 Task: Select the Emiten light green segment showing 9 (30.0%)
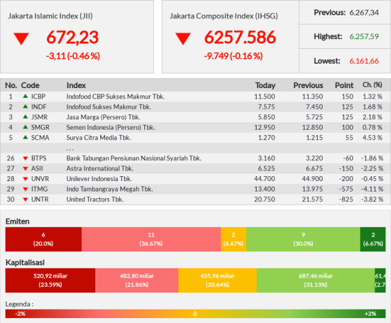303,239
